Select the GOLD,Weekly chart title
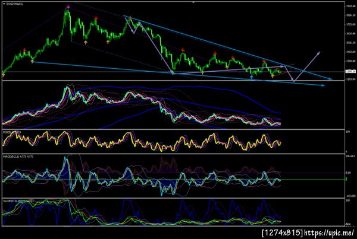357x239 pixels. pos(14,4)
